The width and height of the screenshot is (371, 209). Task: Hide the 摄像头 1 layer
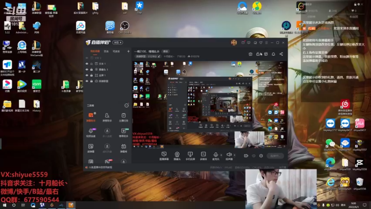point(87,69)
